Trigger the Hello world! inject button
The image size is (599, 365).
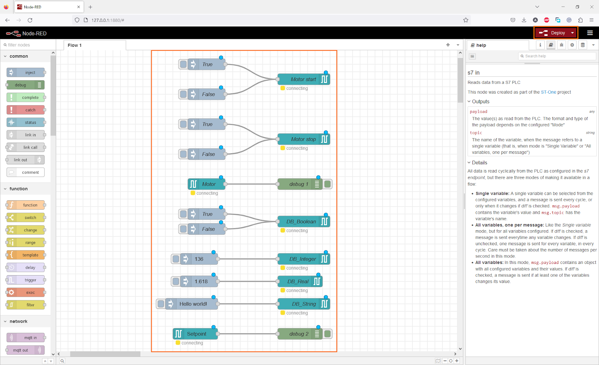(161, 304)
